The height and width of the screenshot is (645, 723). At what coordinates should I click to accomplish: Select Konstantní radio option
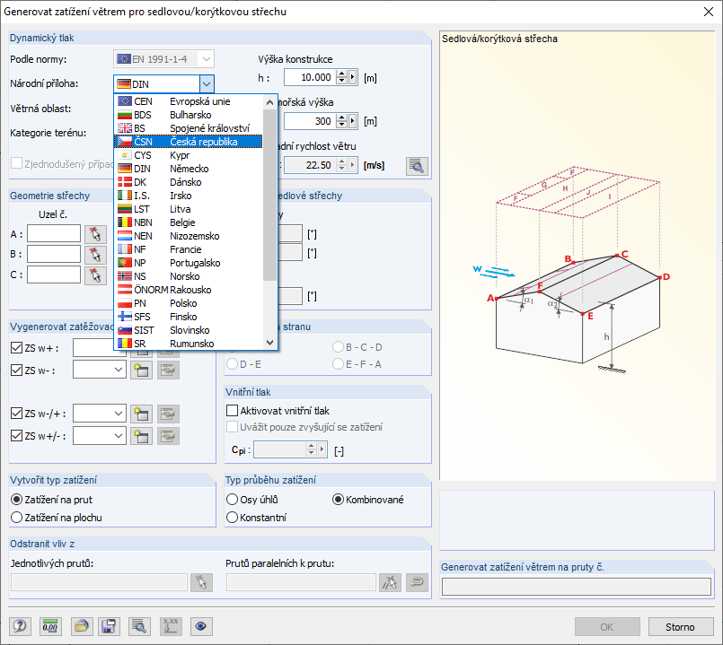232,518
